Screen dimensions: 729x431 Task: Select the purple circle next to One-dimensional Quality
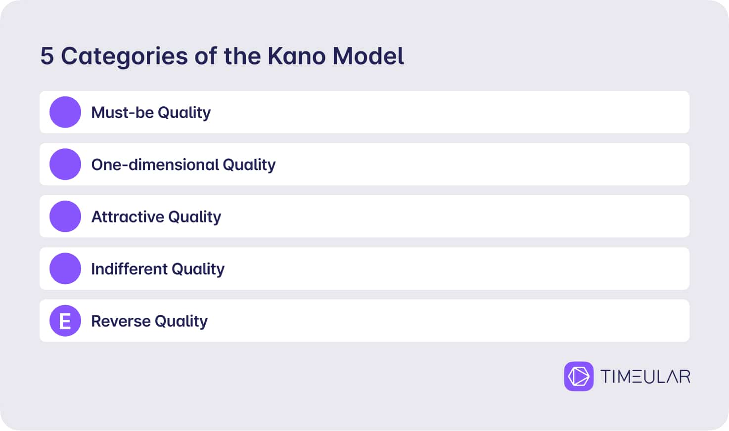click(65, 164)
